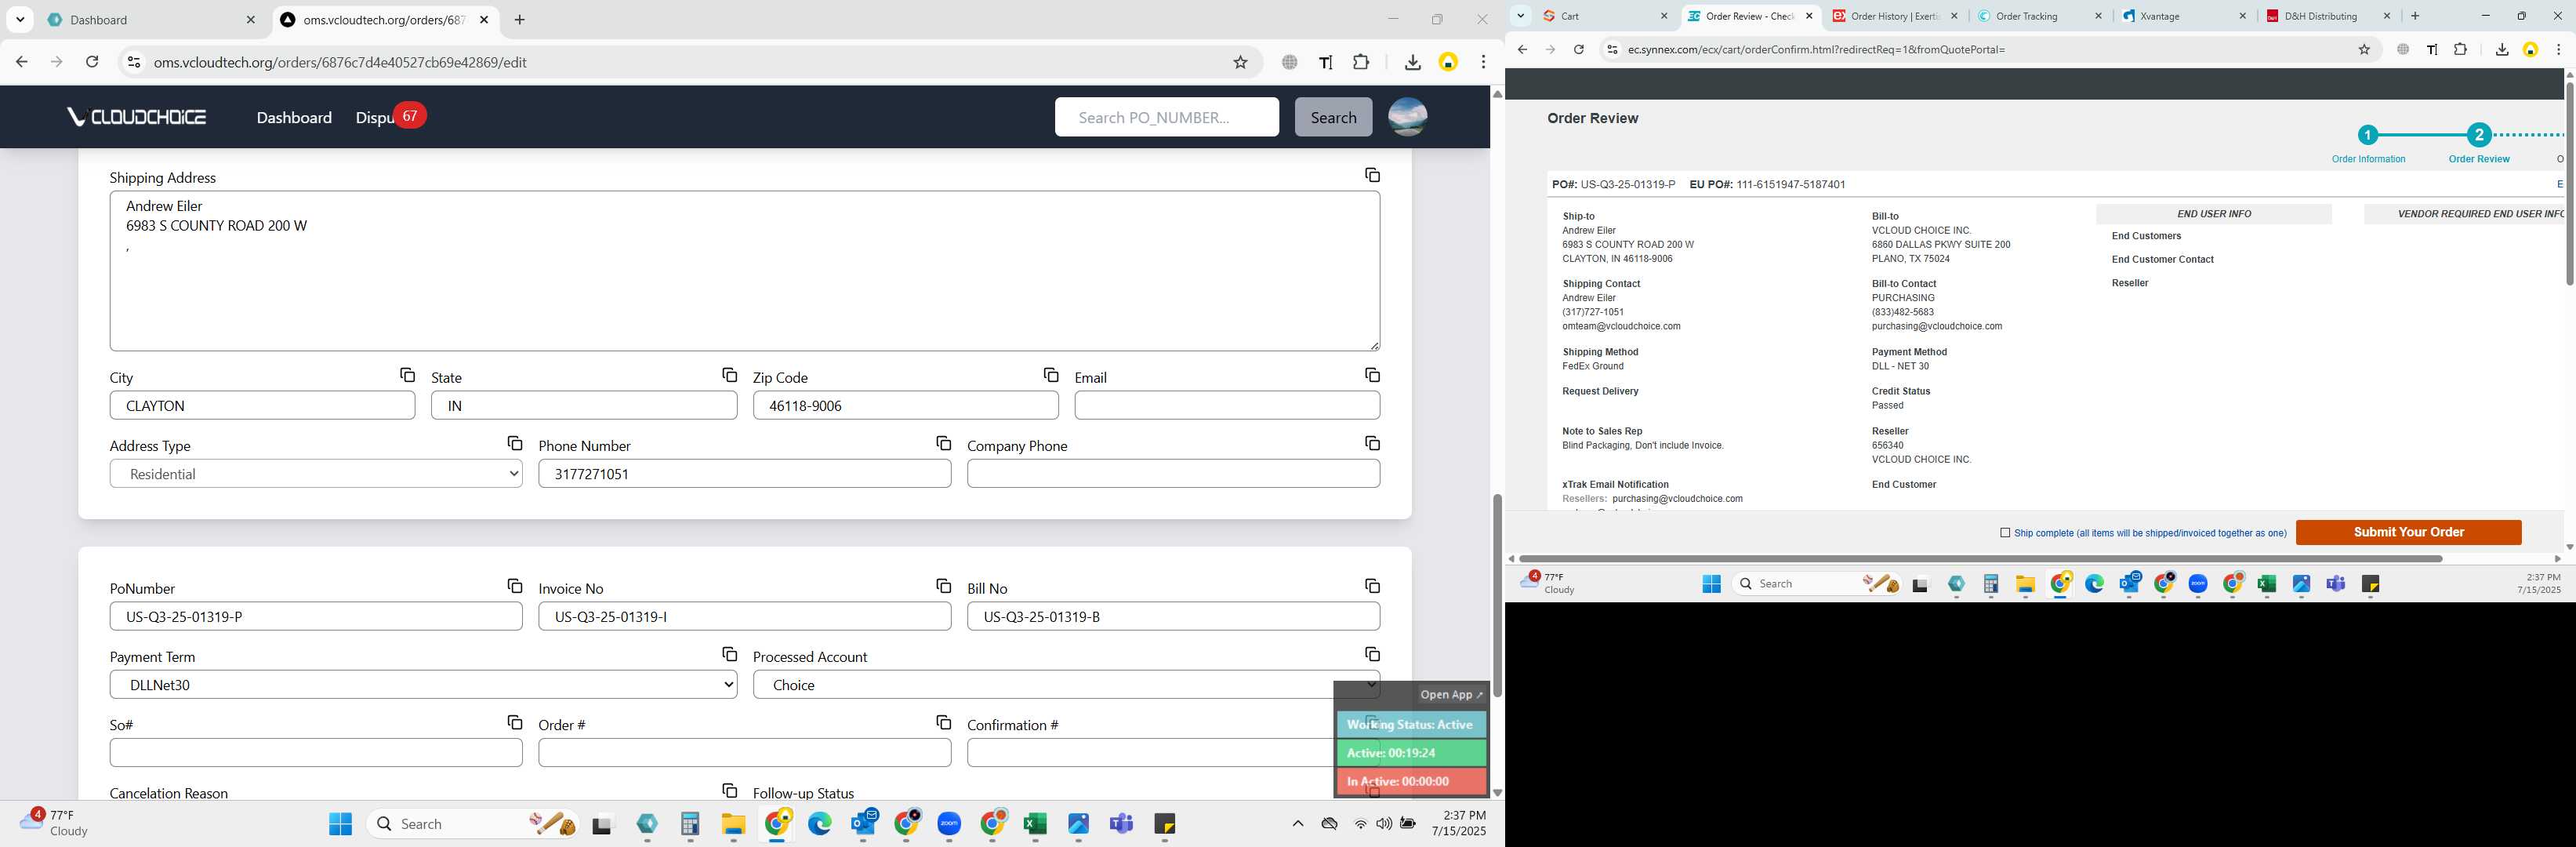Copy the Shipping Address field contents
The height and width of the screenshot is (847, 2576).
(1372, 175)
